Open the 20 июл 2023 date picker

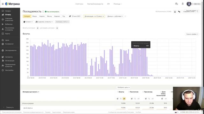(x=75, y=16)
